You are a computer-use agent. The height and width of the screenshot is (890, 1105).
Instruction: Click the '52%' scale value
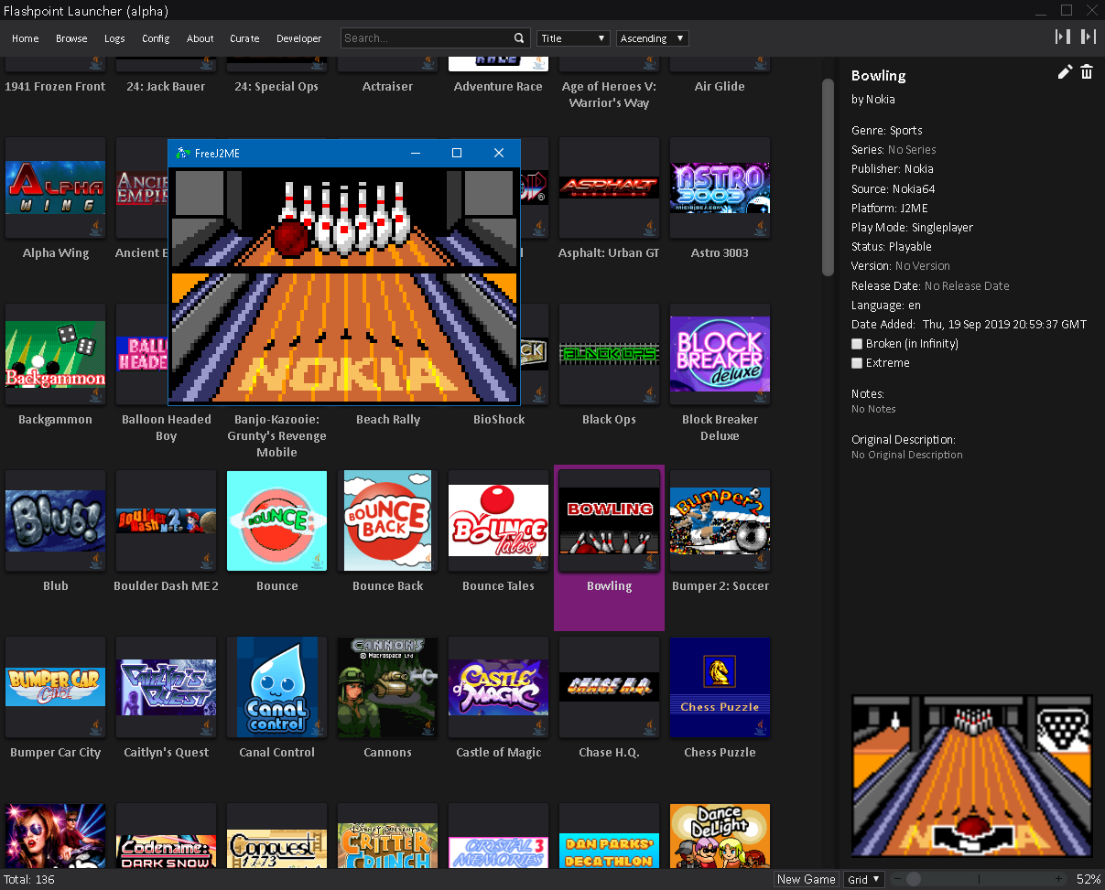(x=1089, y=879)
